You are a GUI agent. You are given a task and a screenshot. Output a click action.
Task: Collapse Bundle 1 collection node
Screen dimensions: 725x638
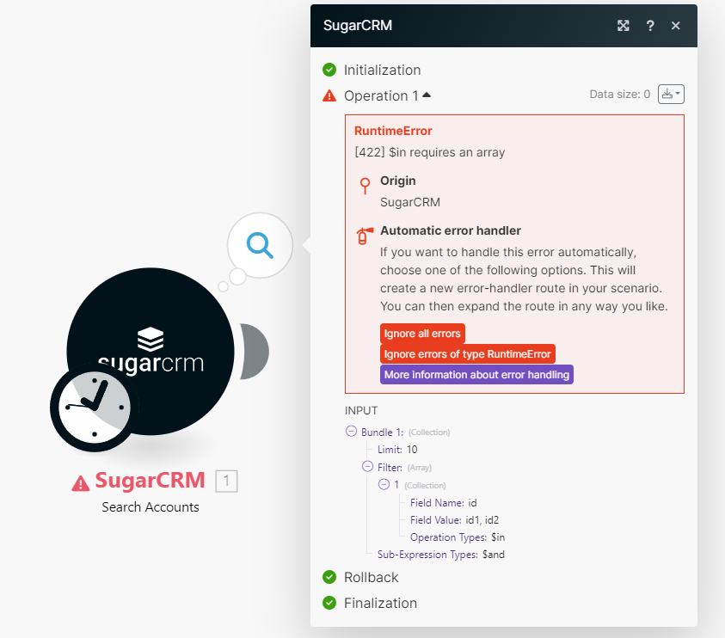352,432
